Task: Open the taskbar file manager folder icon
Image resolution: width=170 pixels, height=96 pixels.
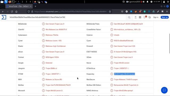Action: [x=2, y=2]
